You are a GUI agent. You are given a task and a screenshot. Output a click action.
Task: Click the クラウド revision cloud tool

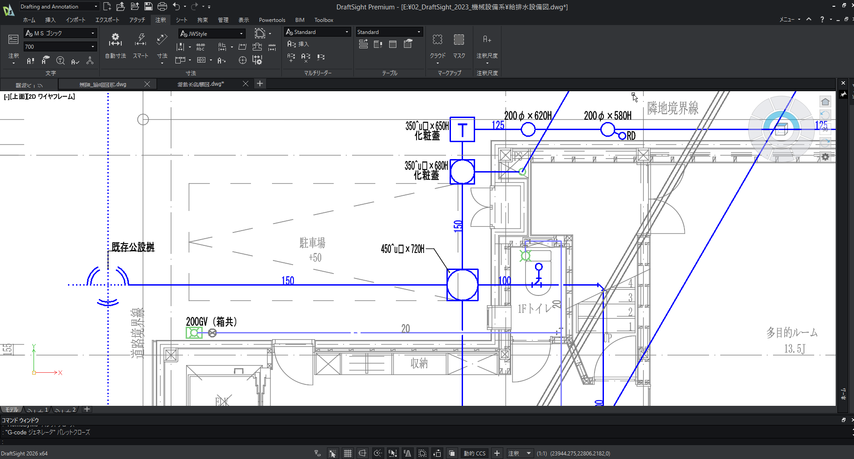pyautogui.click(x=438, y=46)
